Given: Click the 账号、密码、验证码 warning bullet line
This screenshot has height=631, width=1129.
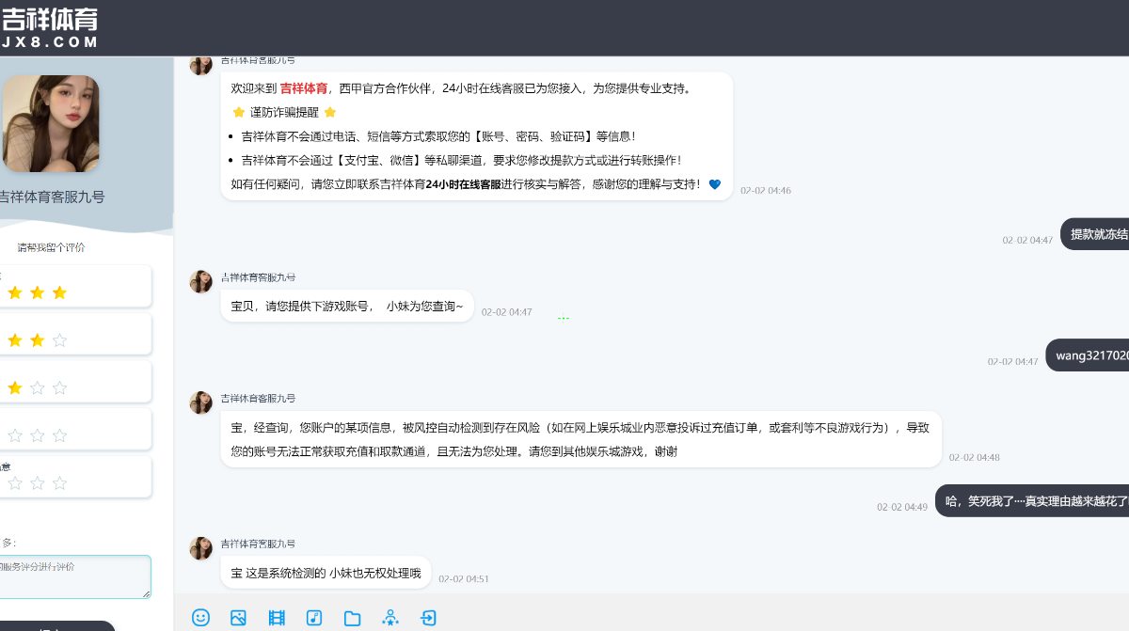Looking at the screenshot, I should pos(438,136).
